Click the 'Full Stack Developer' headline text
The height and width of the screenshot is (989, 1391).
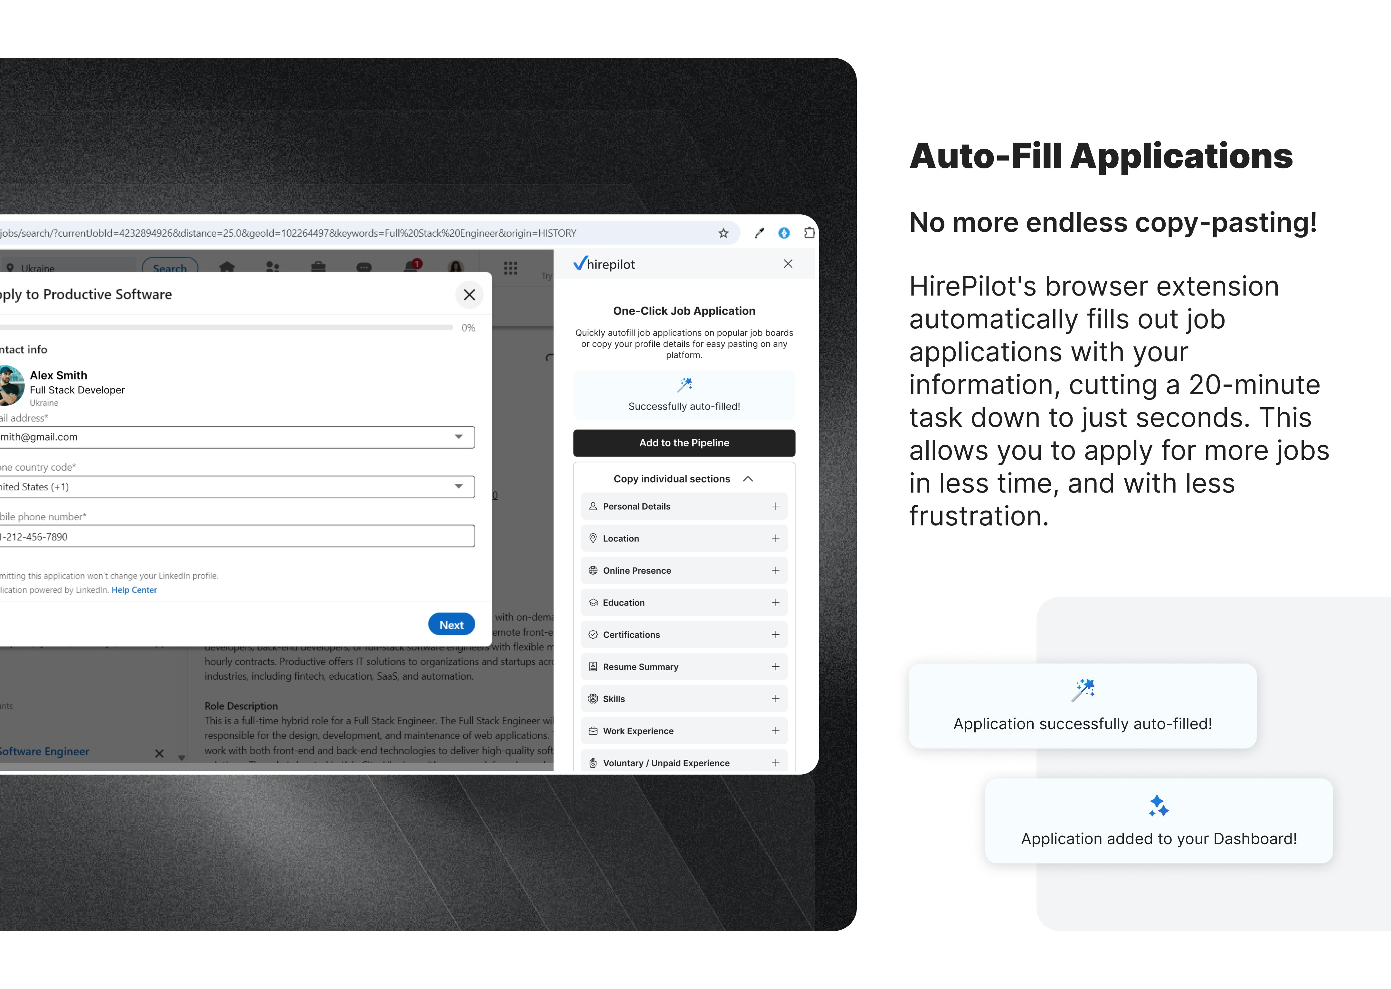77,390
